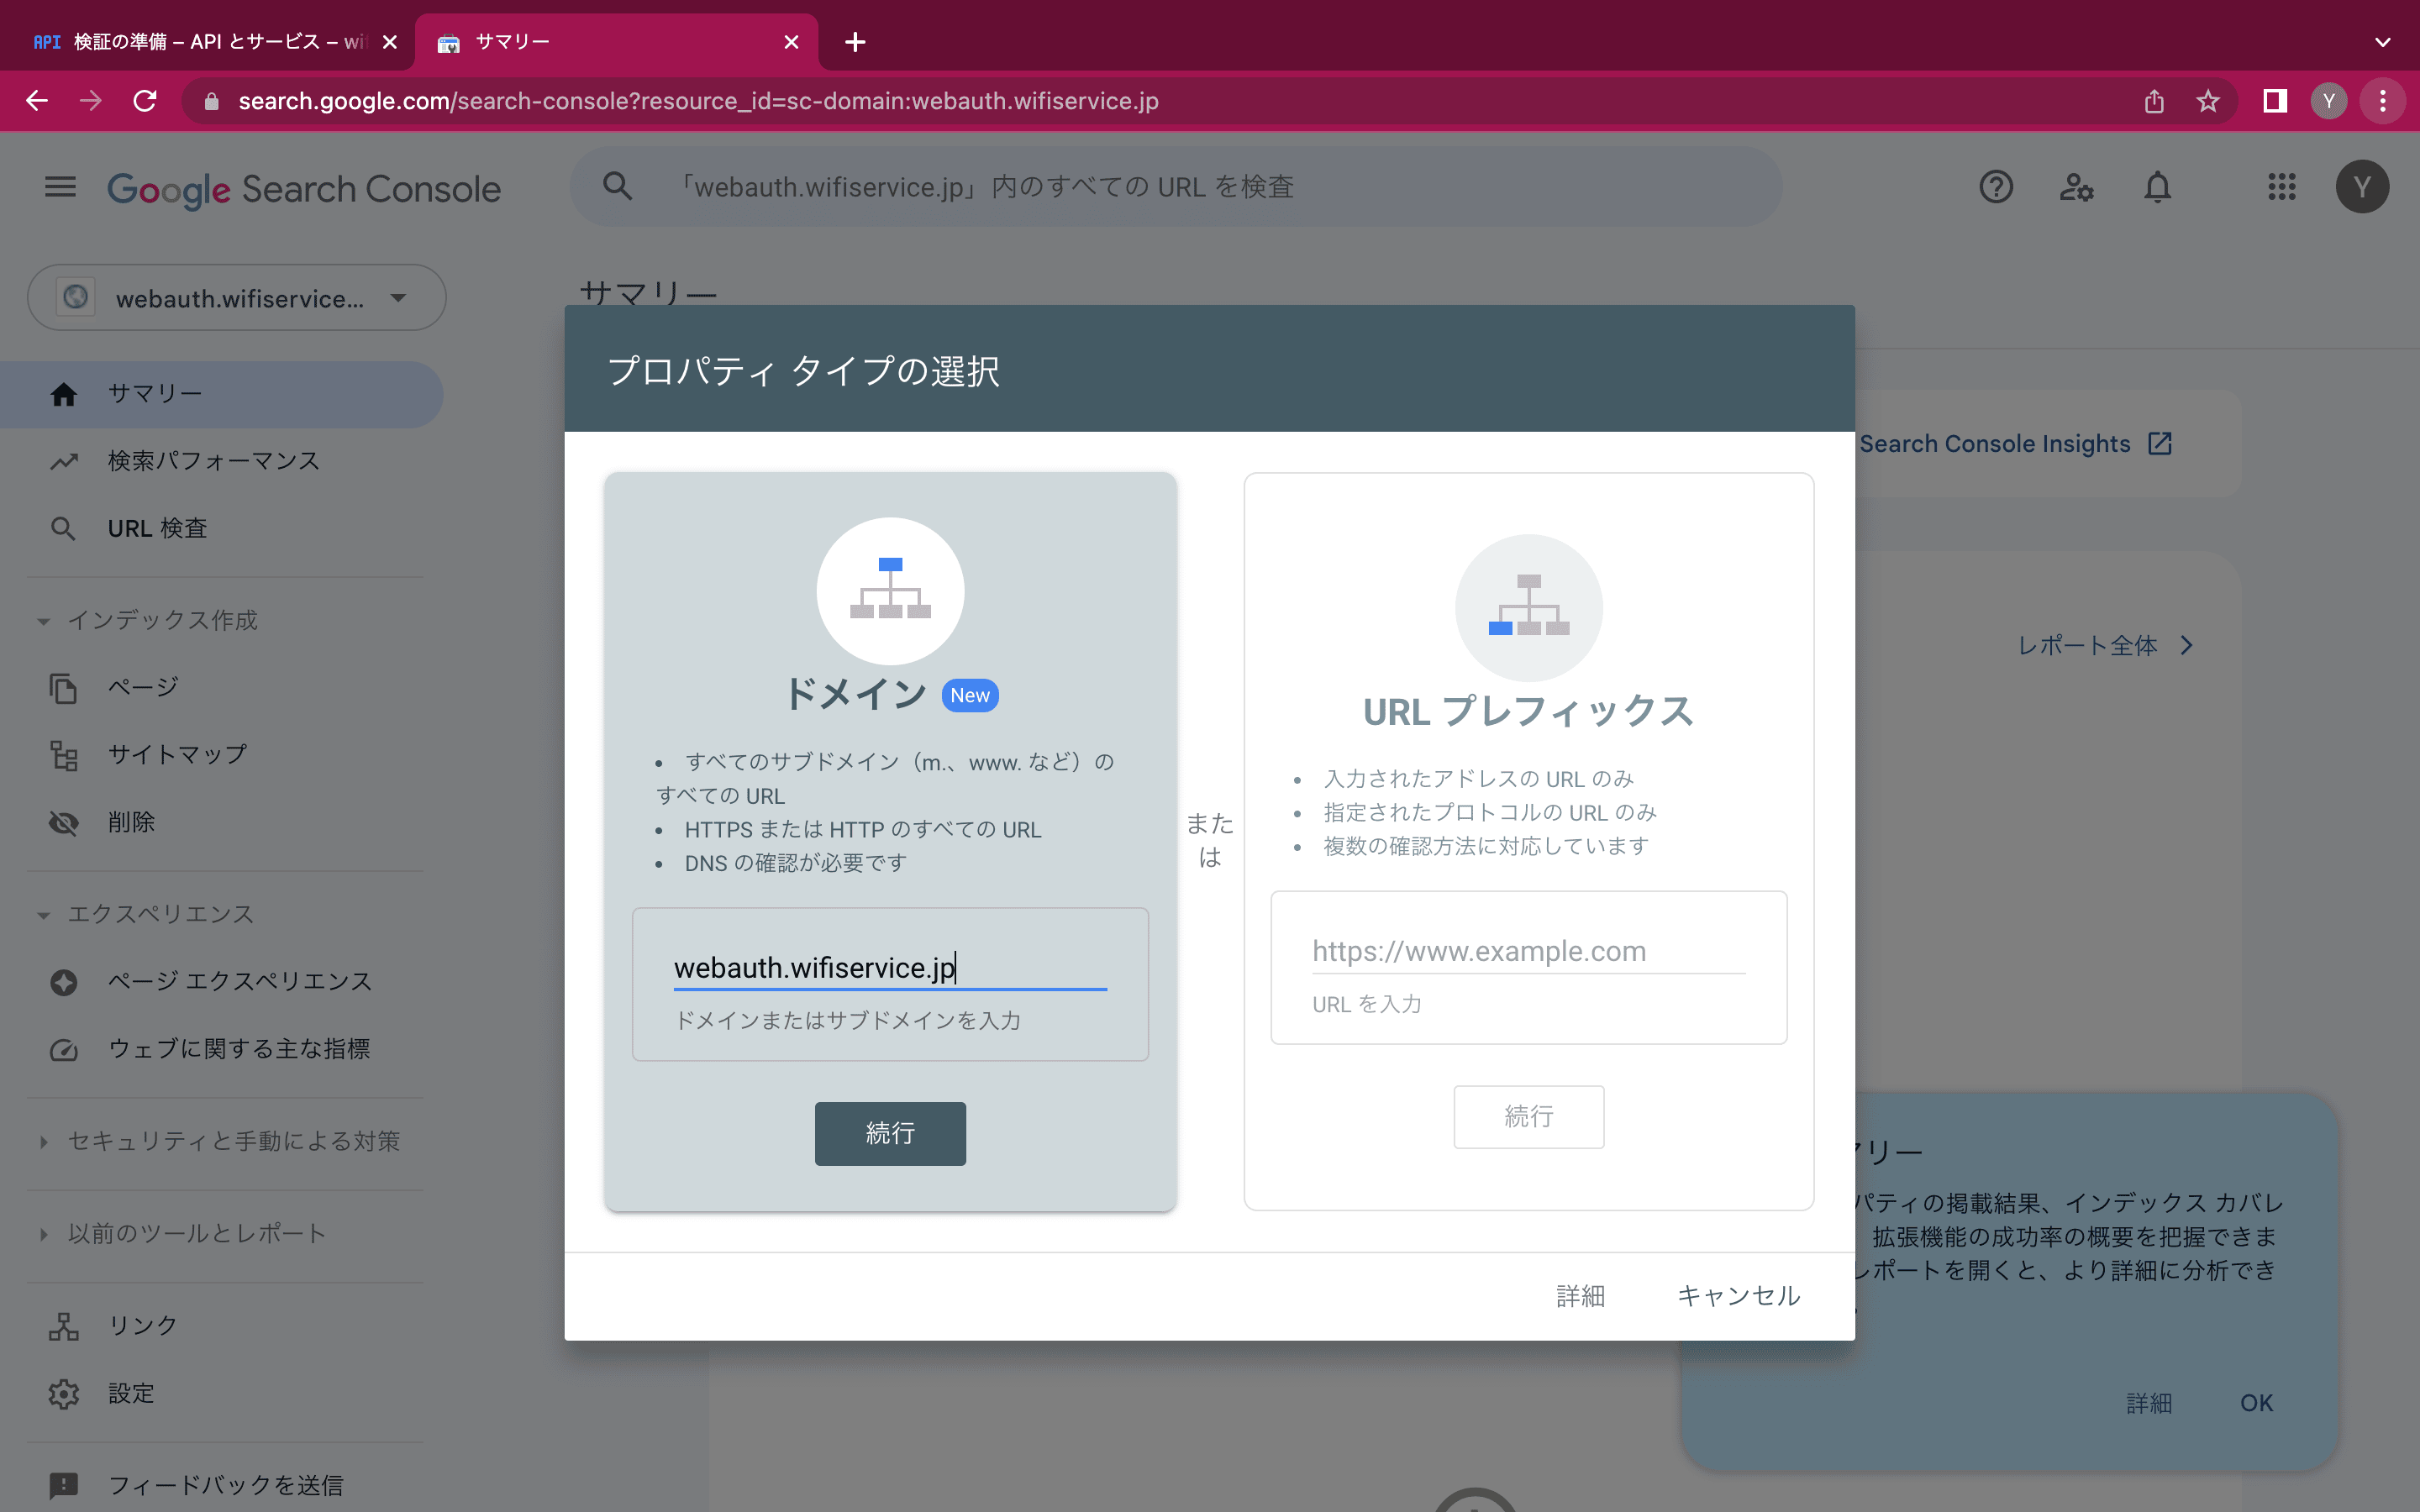Open a new browser tab
This screenshot has height=1512, width=2420.
pos(855,42)
